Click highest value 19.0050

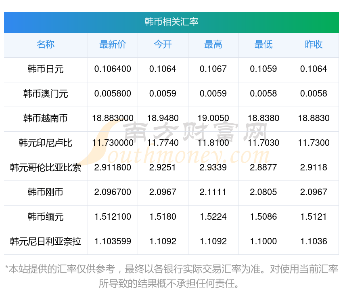(213, 118)
